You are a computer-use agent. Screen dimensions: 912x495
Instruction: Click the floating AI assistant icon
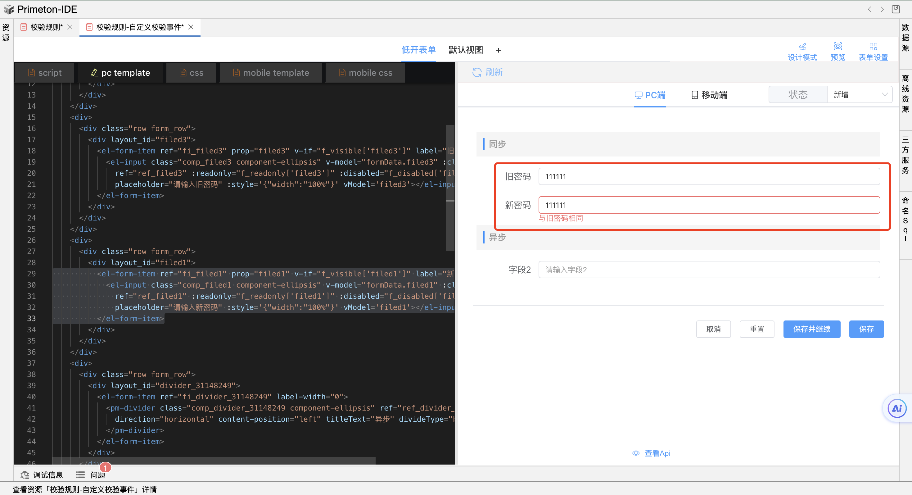point(896,408)
